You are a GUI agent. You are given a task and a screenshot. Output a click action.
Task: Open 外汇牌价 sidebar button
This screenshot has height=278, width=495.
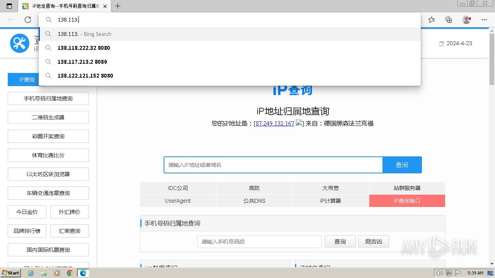[70, 212]
